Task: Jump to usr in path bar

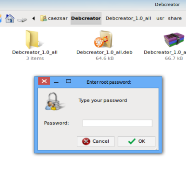Action: [x=160, y=19]
